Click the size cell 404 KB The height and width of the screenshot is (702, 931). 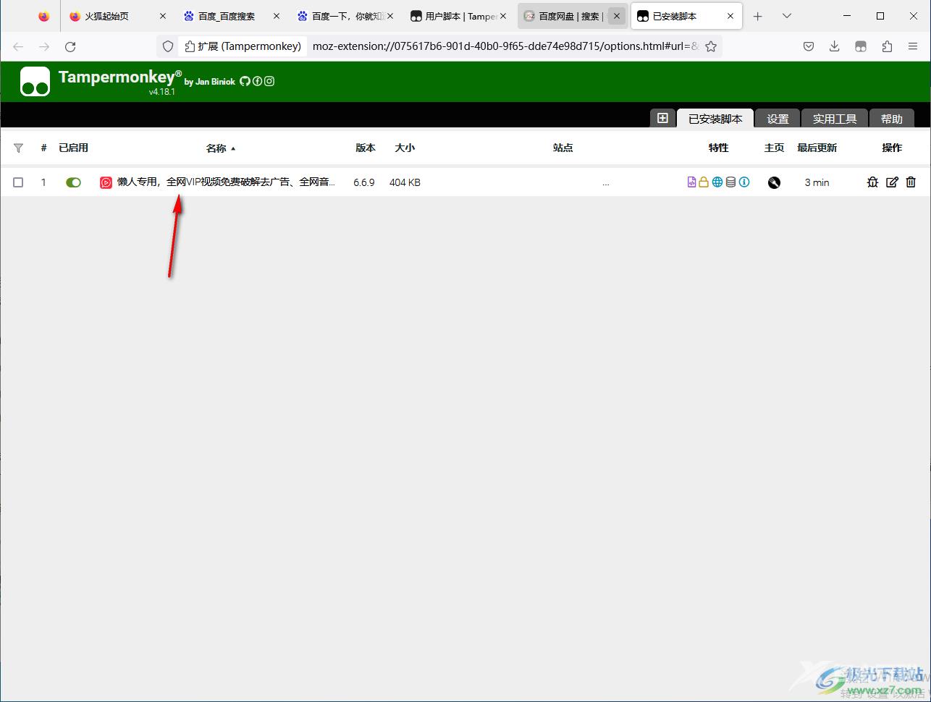point(405,182)
